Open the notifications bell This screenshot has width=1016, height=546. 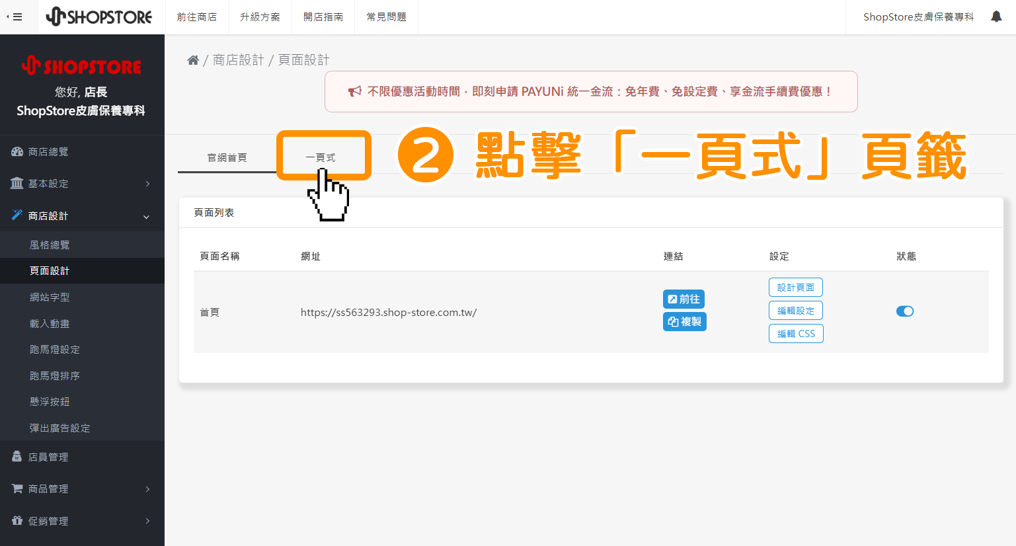[x=996, y=17]
